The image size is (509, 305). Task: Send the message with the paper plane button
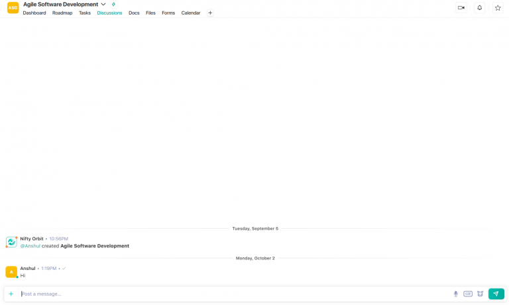click(x=496, y=294)
